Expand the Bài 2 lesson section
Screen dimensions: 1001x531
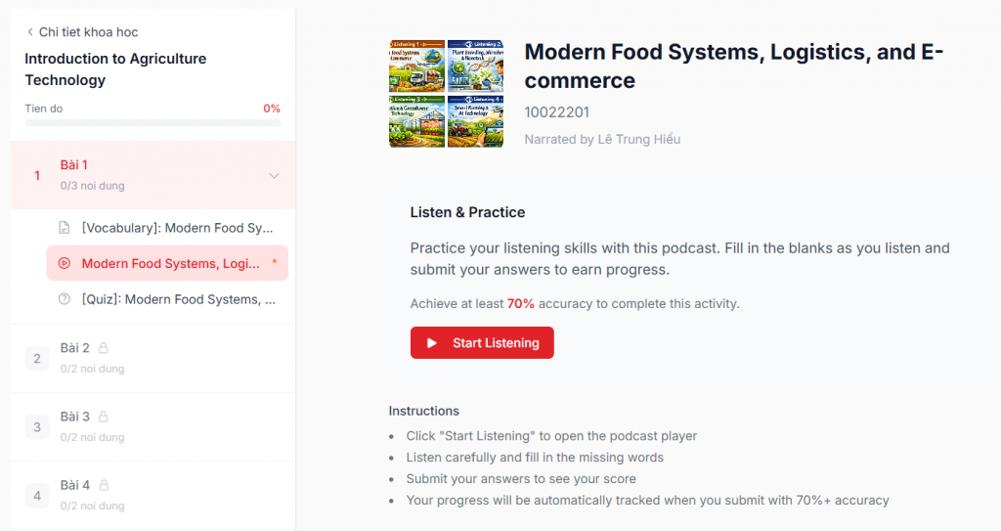152,358
